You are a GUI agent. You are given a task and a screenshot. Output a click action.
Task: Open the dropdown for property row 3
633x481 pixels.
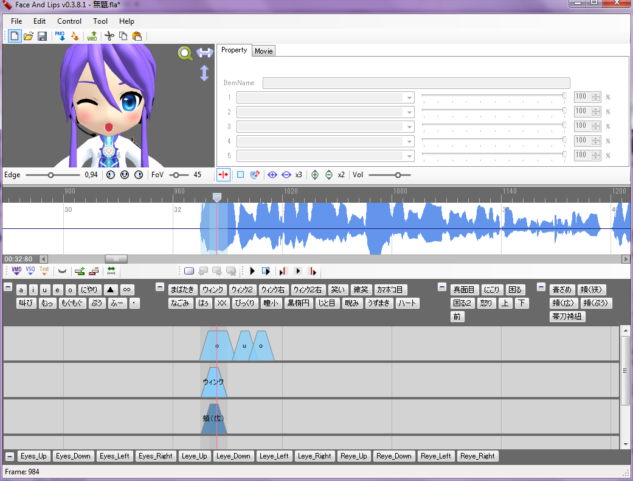(409, 127)
